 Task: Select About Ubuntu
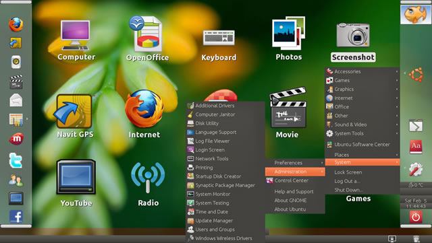(x=295, y=209)
